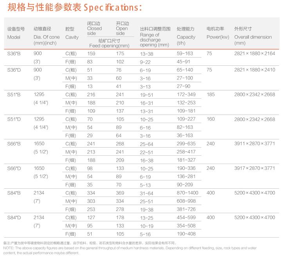The height and width of the screenshot is (256, 281).
Task: Select the 870-1400 capacity value
Action: click(x=187, y=193)
